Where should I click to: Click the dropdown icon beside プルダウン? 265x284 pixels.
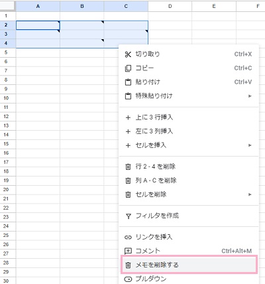128,279
